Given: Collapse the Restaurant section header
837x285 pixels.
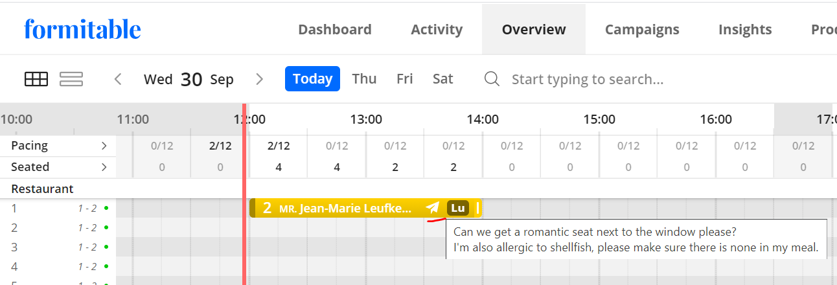Looking at the screenshot, I should pos(42,189).
